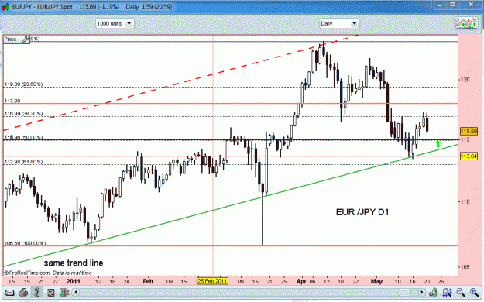Click the red-green bars trading icon
Image resolution: width=484 pixels, height=302 pixels.
tap(64, 292)
